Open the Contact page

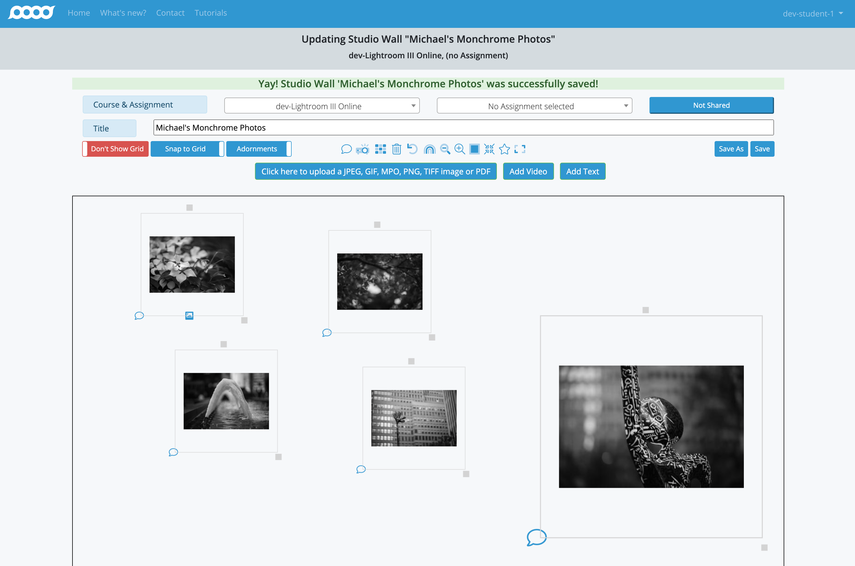[x=170, y=13]
